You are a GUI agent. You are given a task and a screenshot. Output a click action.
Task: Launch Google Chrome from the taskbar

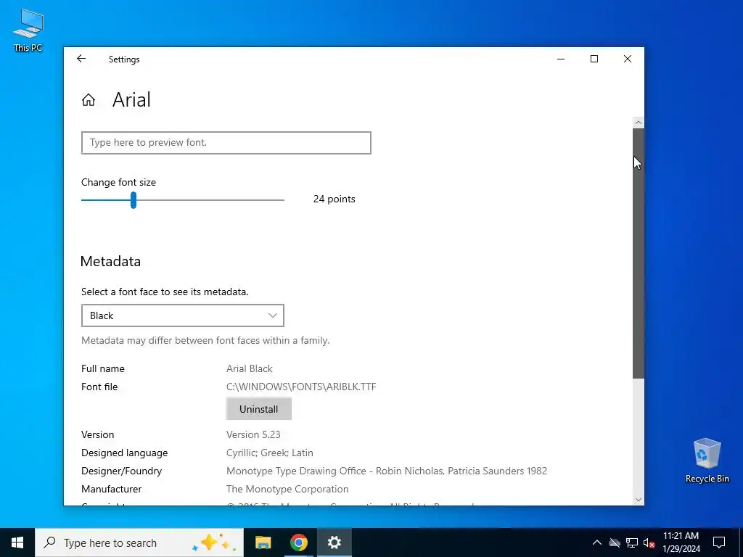[298, 542]
